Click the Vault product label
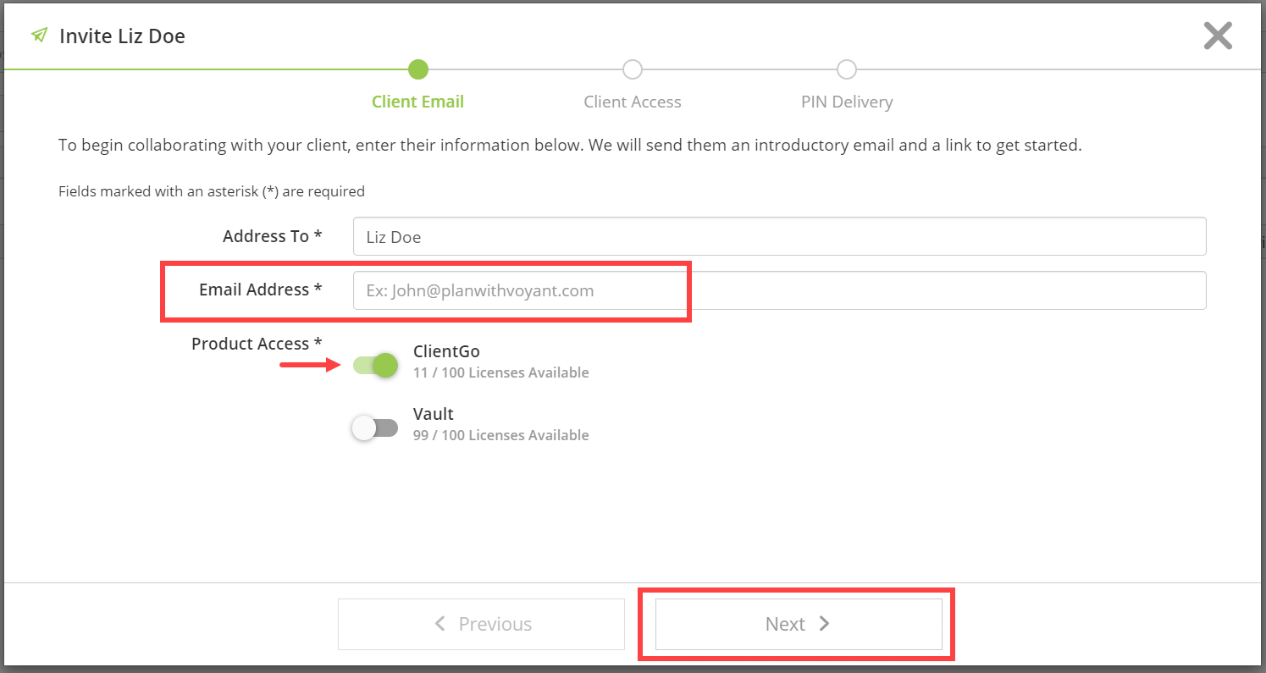 [x=434, y=414]
